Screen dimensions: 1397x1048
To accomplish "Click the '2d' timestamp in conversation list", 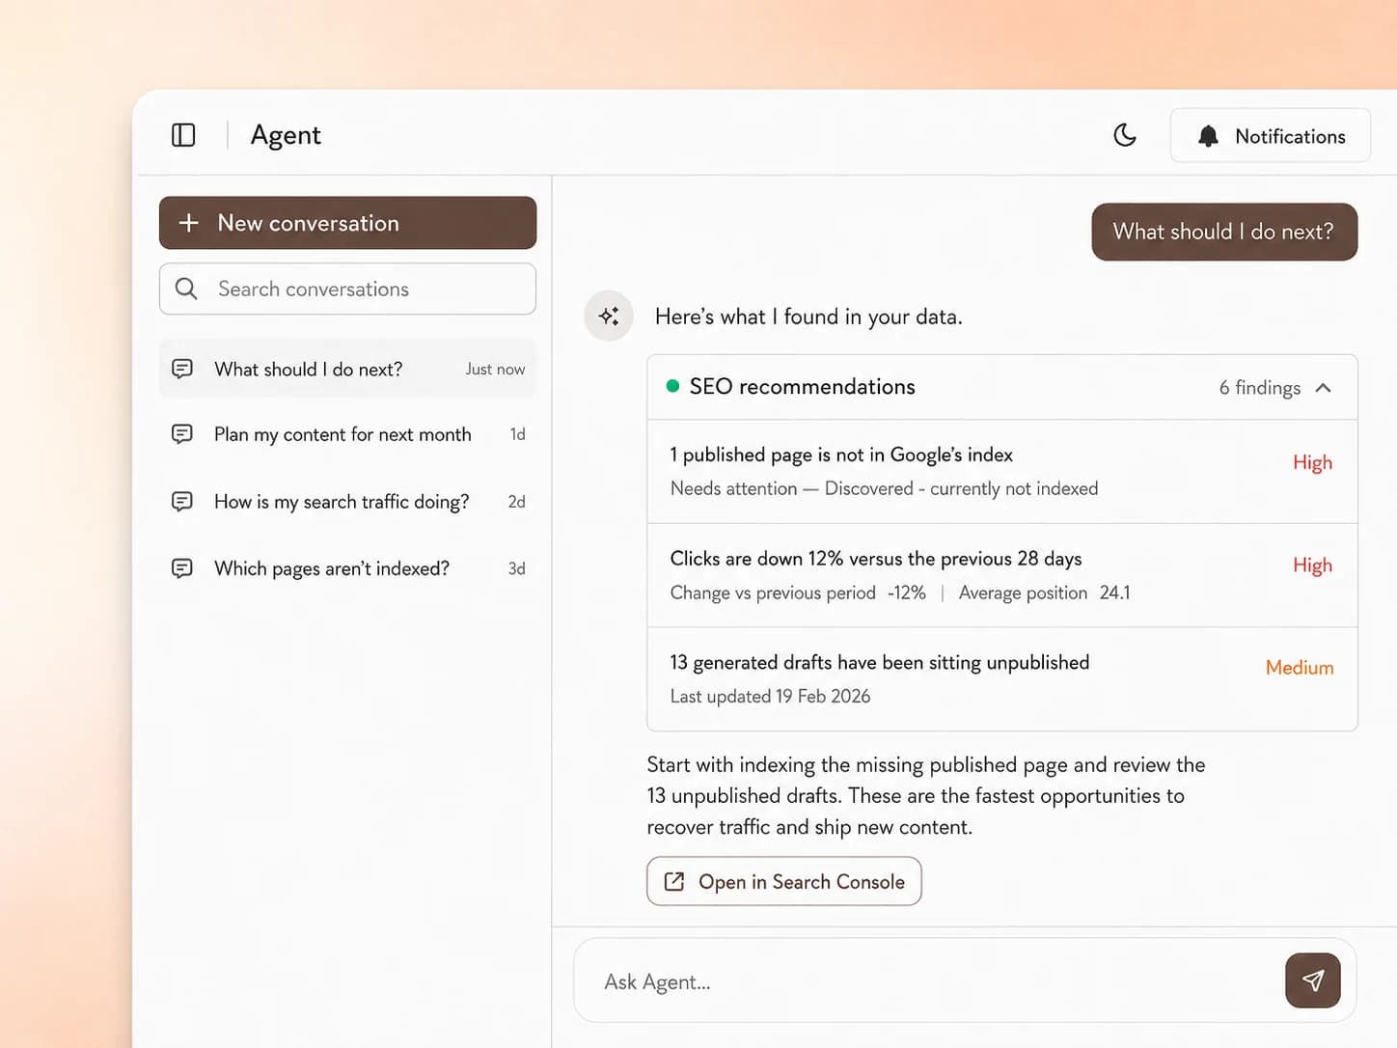I will (517, 502).
